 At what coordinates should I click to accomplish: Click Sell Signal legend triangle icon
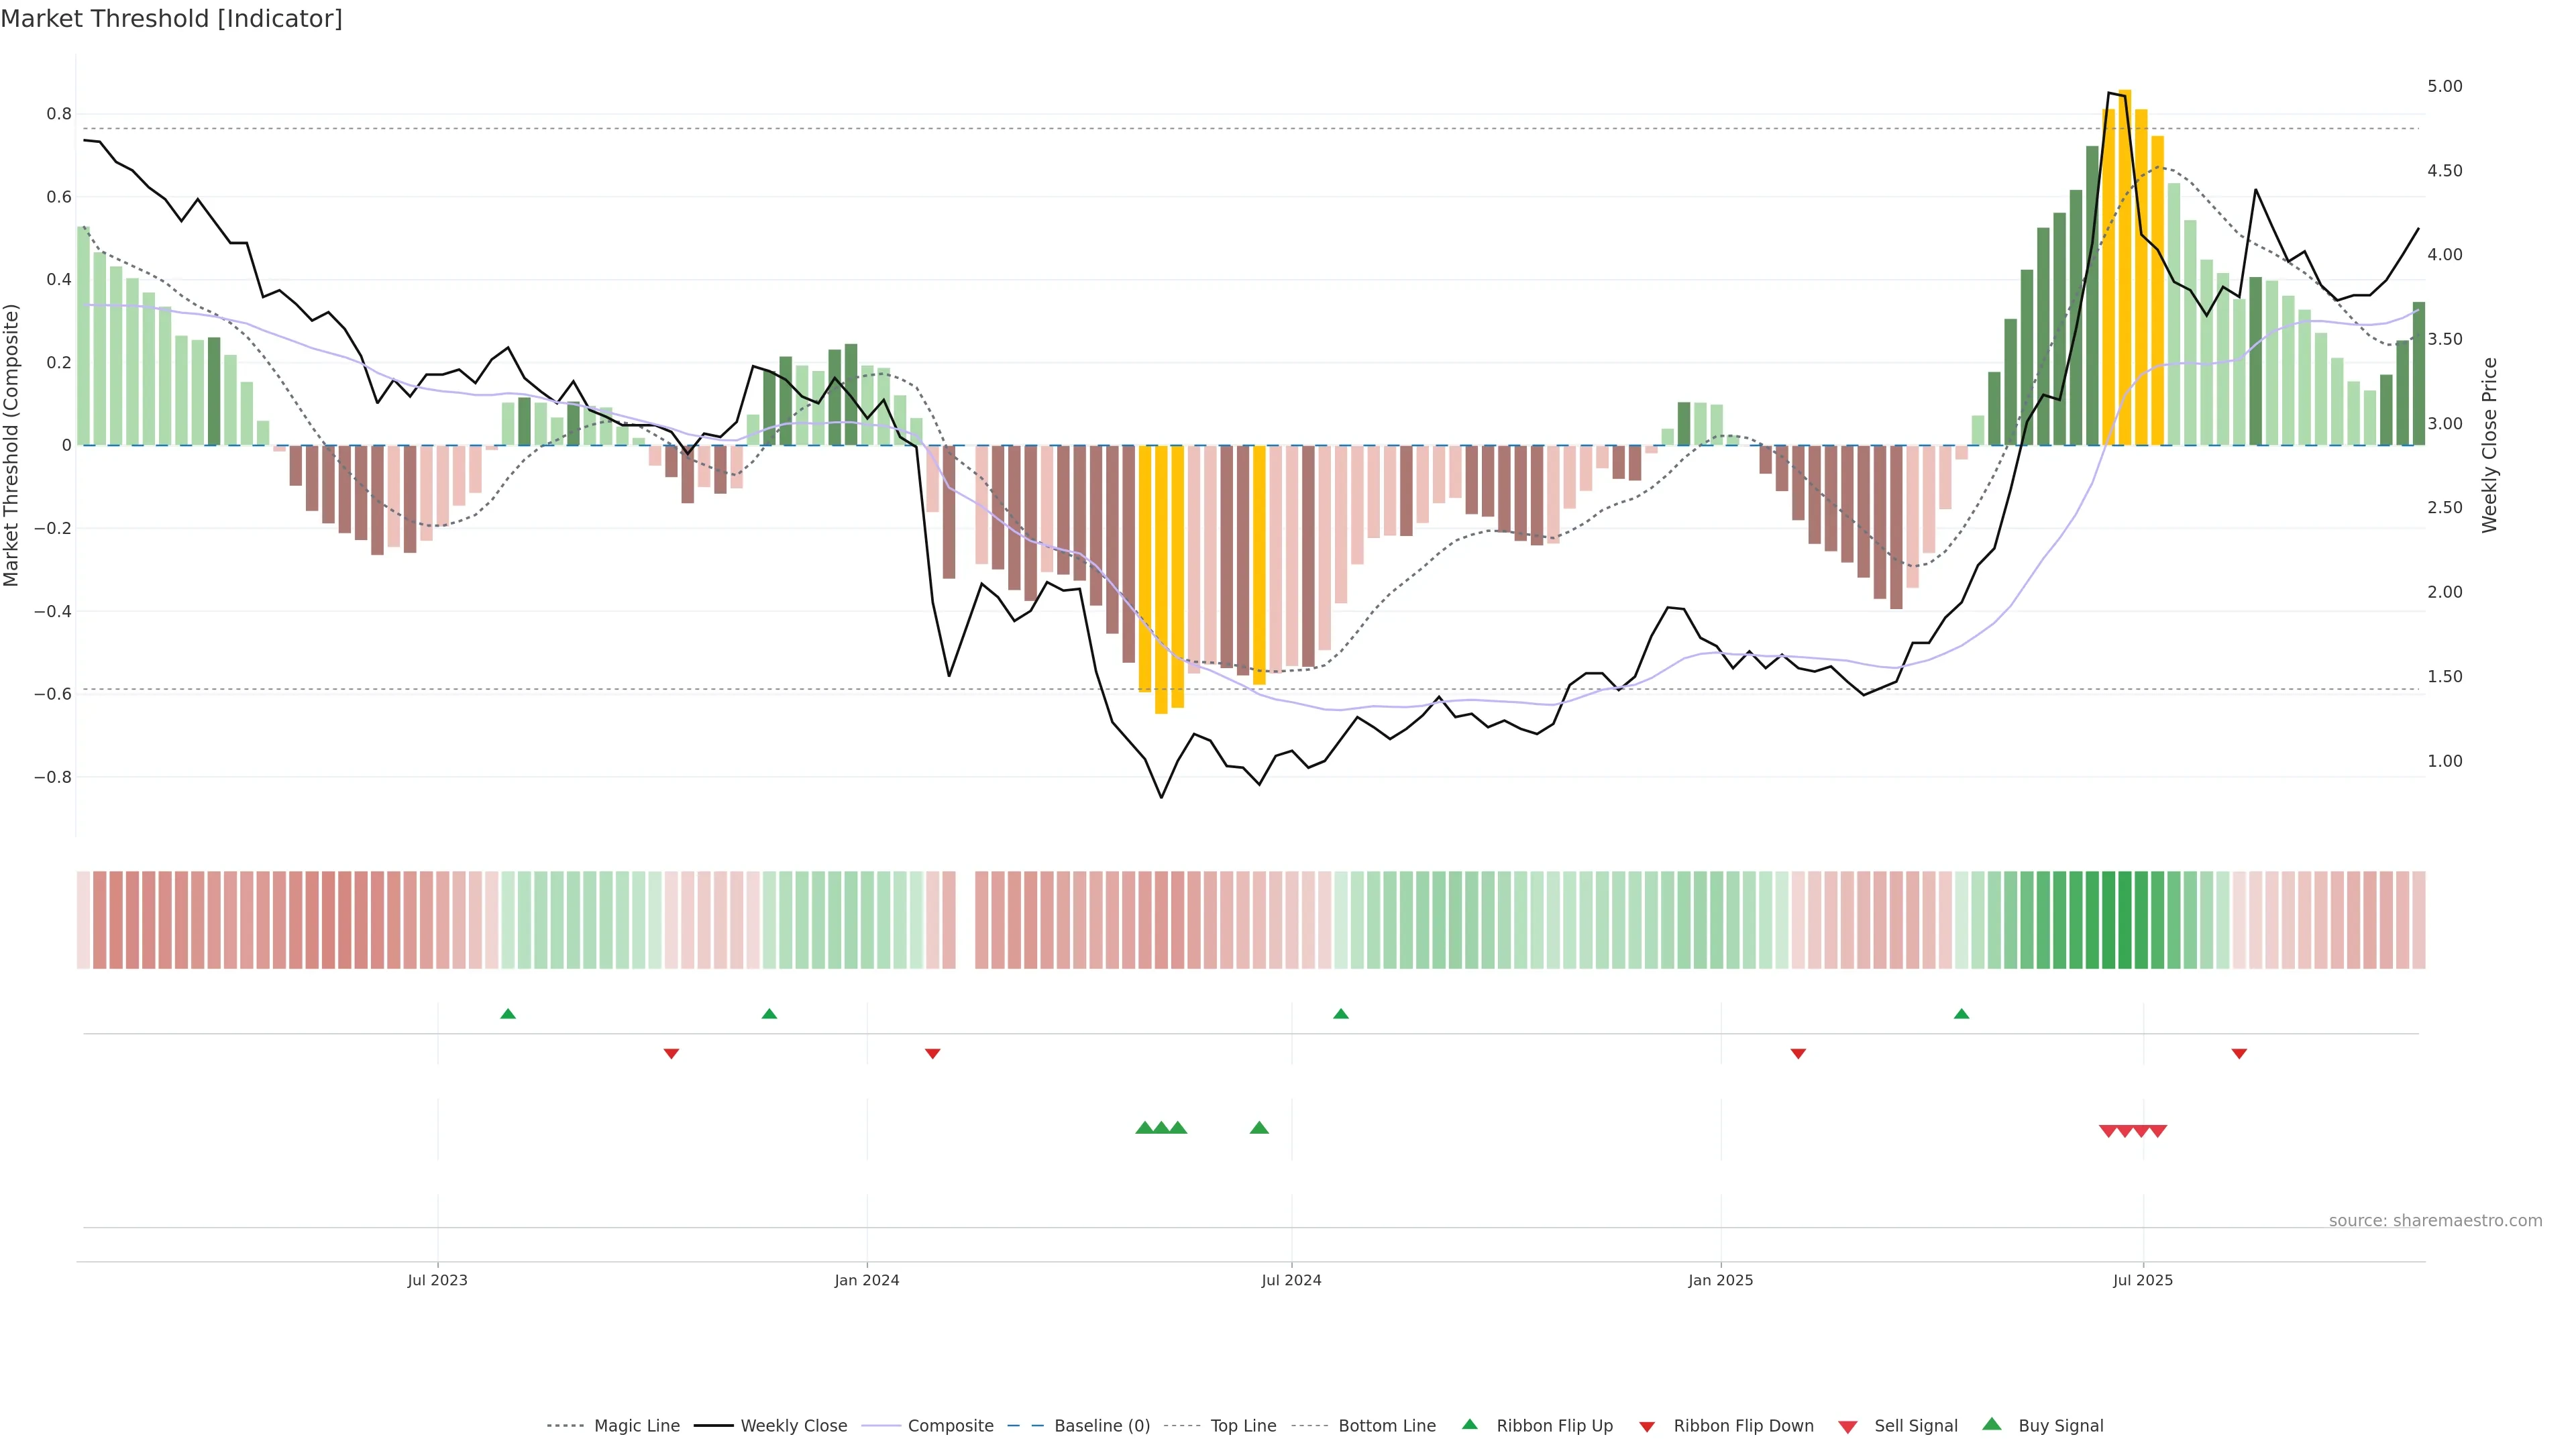(1848, 1427)
